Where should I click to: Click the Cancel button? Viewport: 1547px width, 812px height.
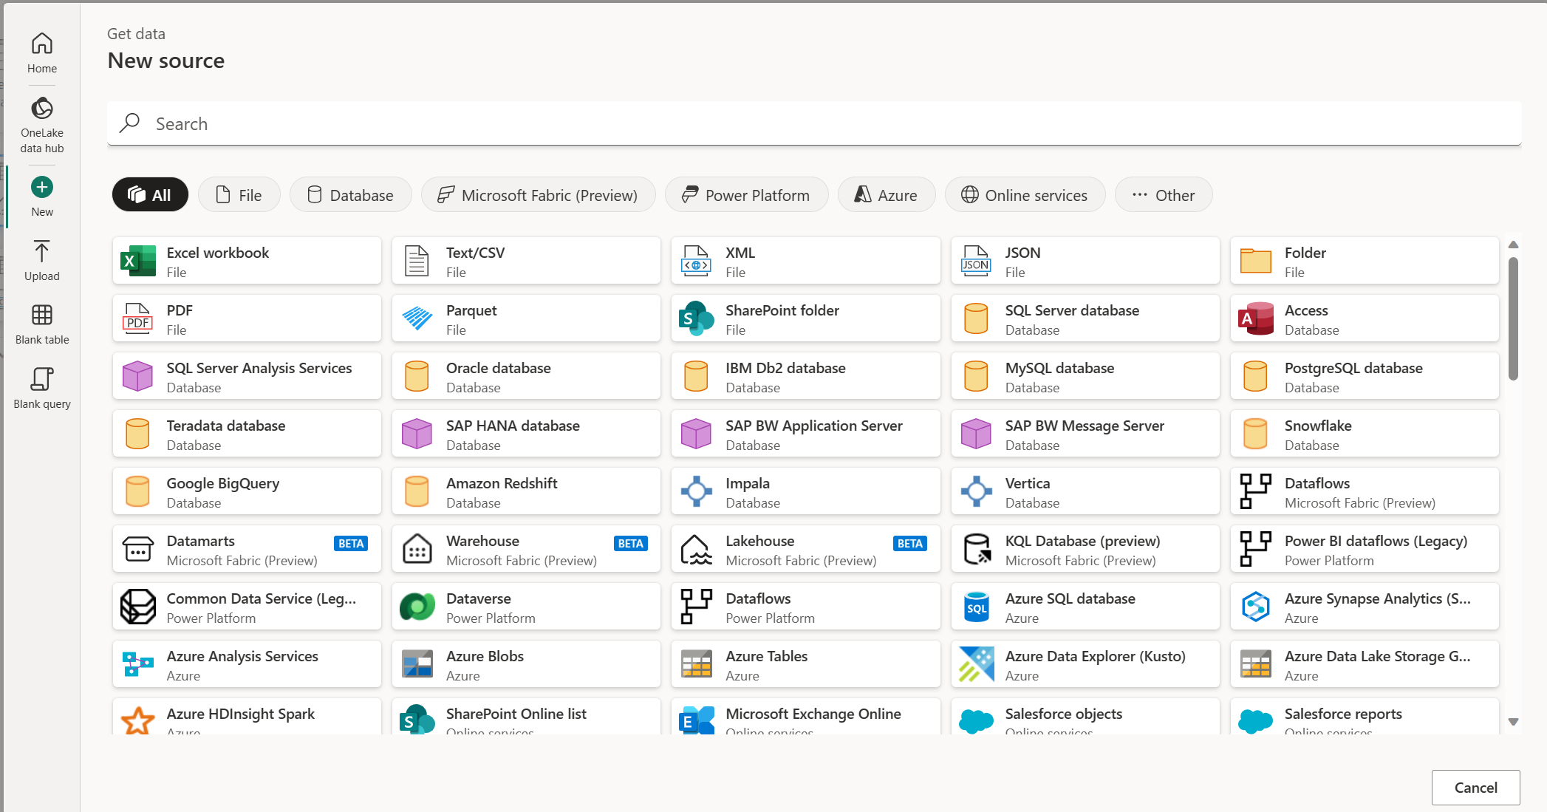coord(1475,788)
